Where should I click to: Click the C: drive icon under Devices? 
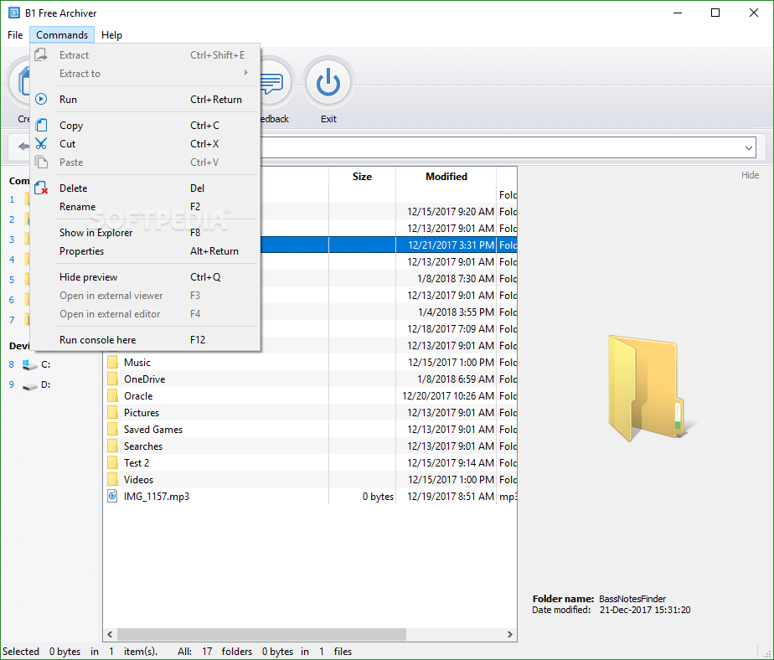pos(29,365)
